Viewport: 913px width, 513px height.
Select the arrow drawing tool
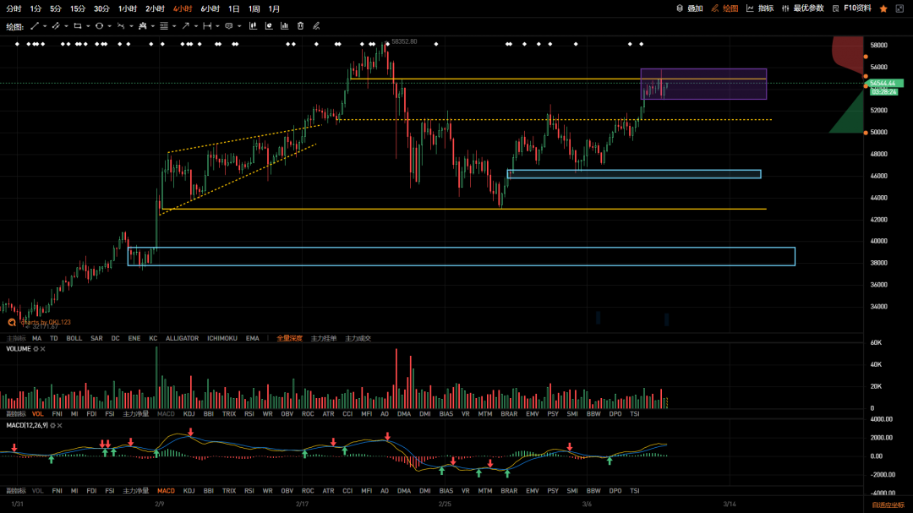coord(185,26)
